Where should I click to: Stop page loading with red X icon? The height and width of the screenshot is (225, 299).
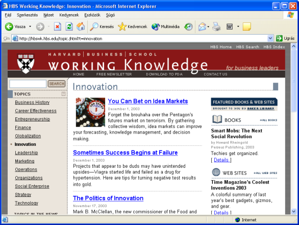(x=57, y=27)
